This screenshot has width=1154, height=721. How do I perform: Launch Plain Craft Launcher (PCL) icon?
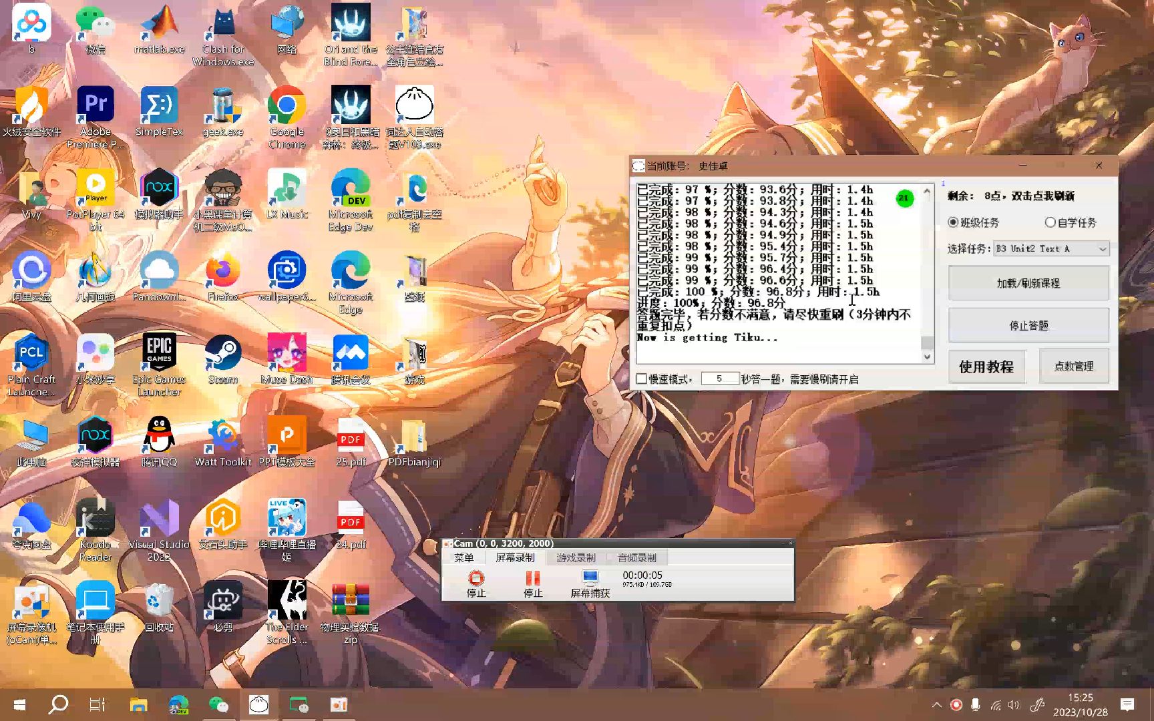point(31,365)
